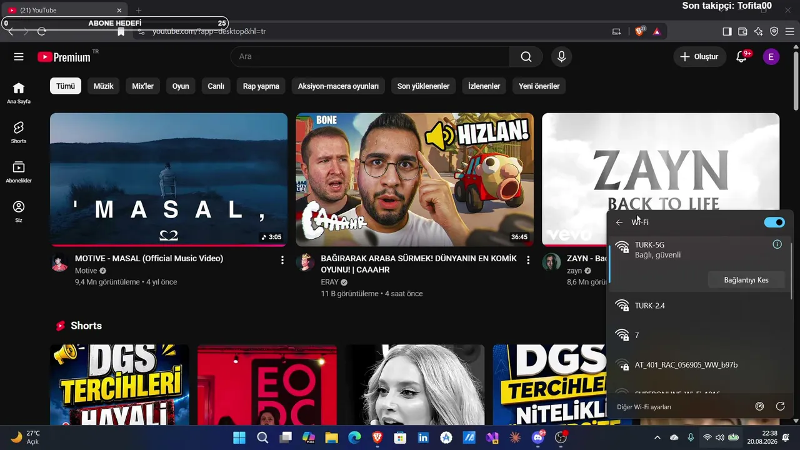Select the Aksiyon-macera oyunları chip
This screenshot has height=450, width=800.
click(x=338, y=86)
